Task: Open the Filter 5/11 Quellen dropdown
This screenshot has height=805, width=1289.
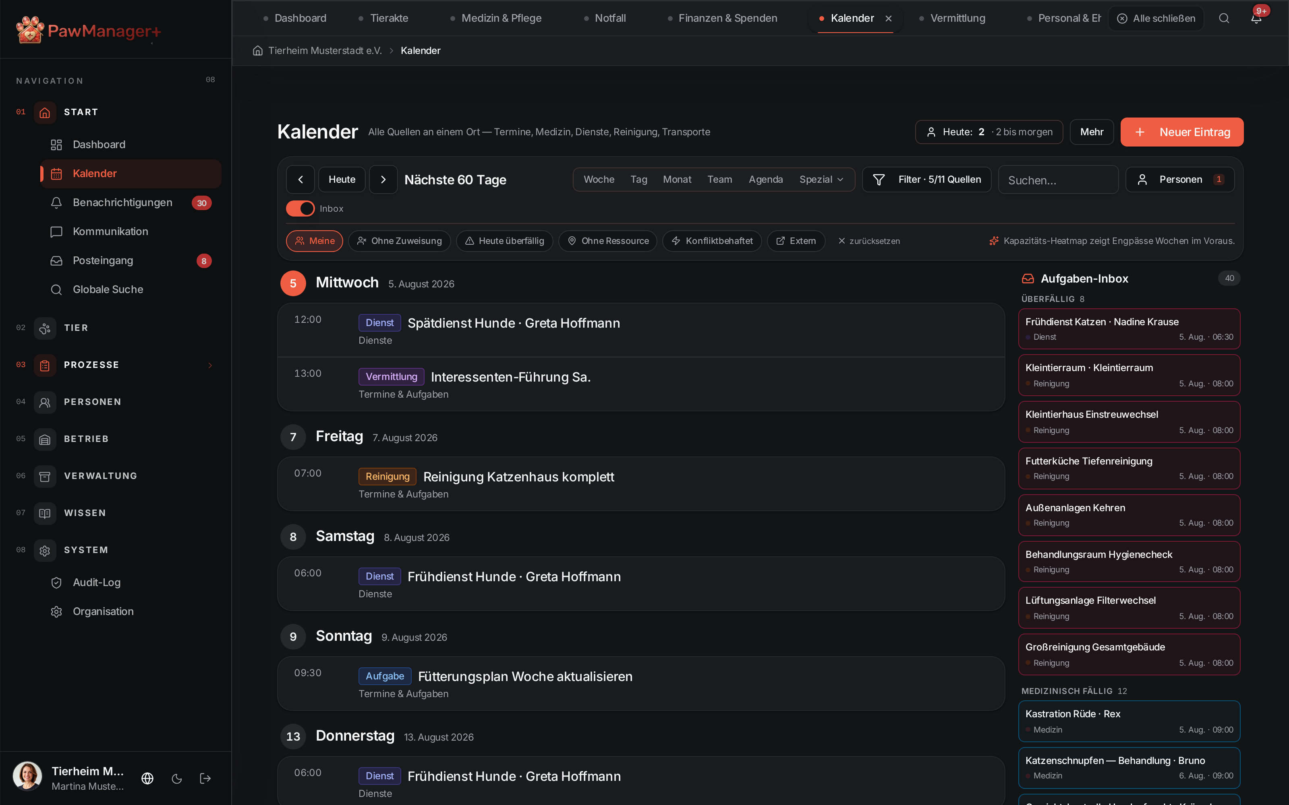Action: click(926, 180)
